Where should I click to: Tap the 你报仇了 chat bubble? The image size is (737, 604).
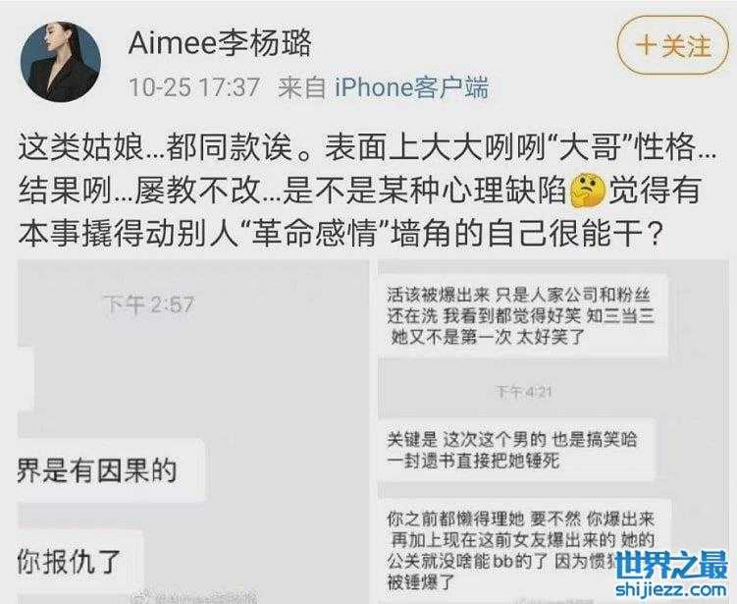pyautogui.click(x=79, y=562)
